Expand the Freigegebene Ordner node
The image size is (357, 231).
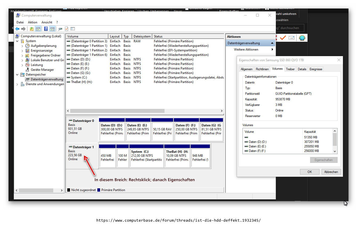(x=22, y=55)
